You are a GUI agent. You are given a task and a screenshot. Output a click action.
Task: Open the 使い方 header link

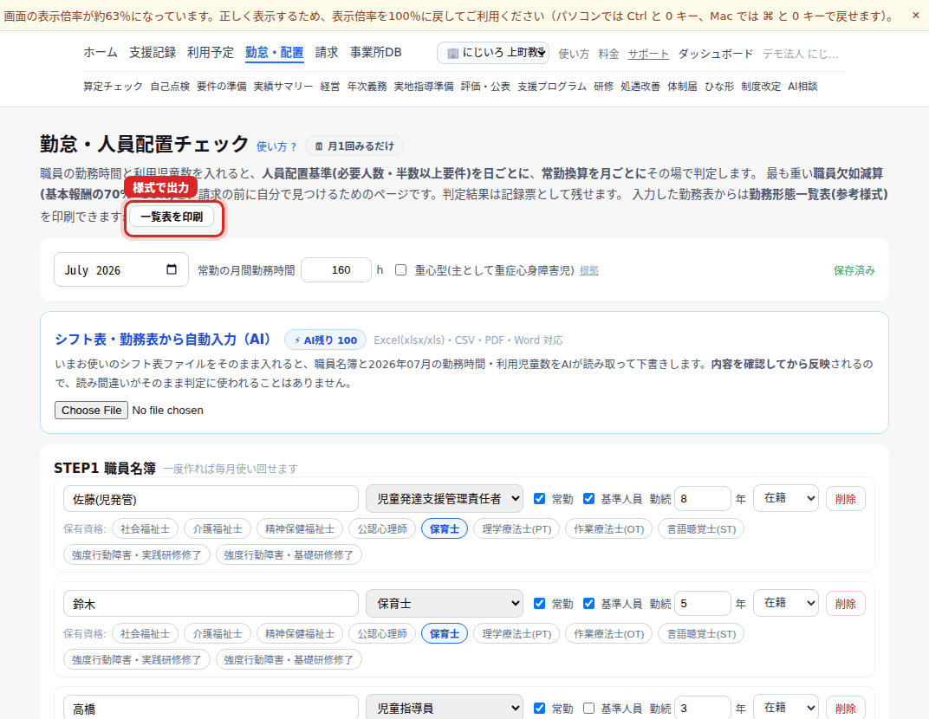574,54
